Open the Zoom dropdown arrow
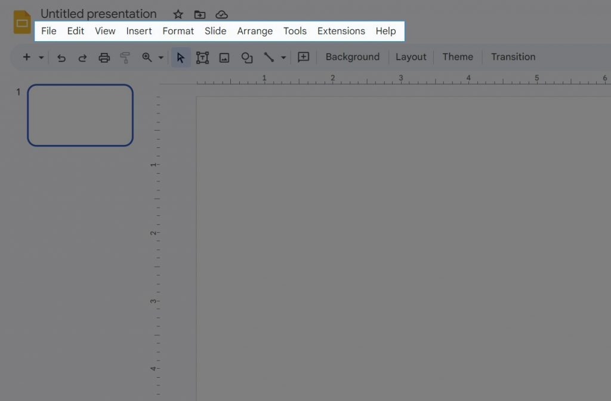 tap(161, 57)
